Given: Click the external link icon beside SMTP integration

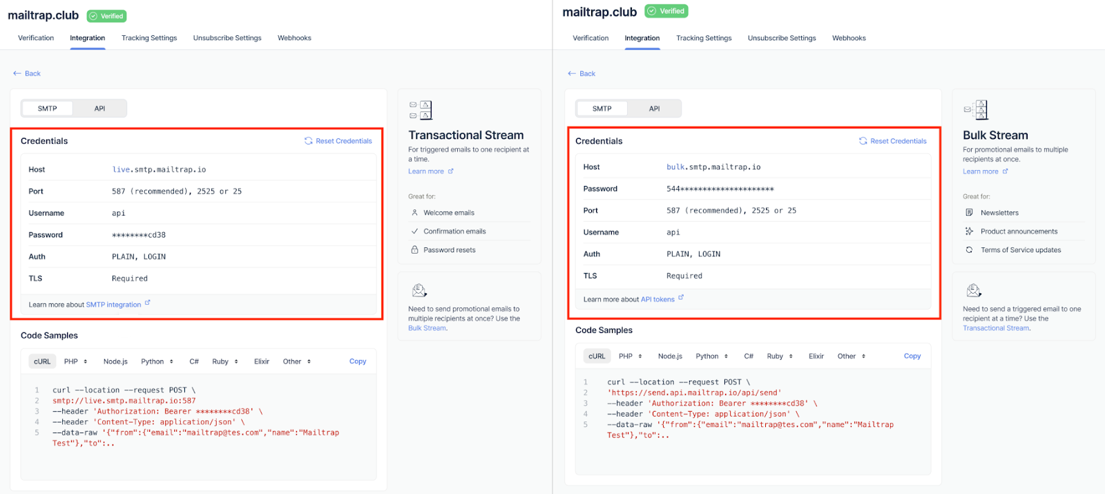Looking at the screenshot, I should pos(147,303).
